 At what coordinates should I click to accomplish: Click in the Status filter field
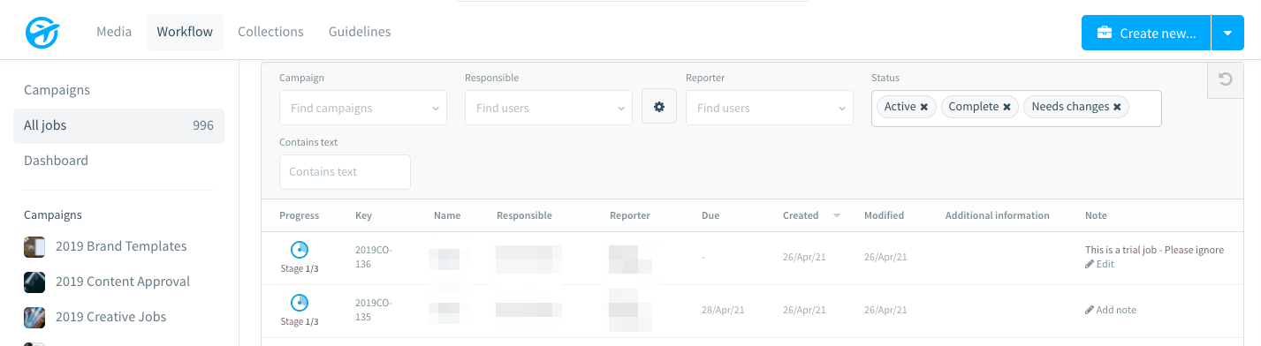pos(1016,108)
